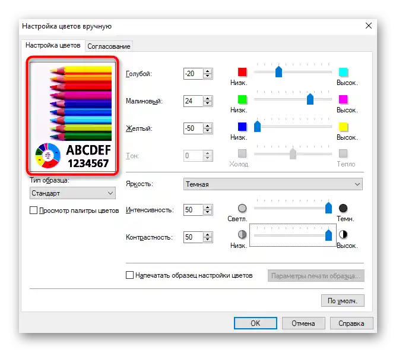Close the Настройка цветов вручную dialog
This screenshot has height=352, width=396.
[x=369, y=26]
